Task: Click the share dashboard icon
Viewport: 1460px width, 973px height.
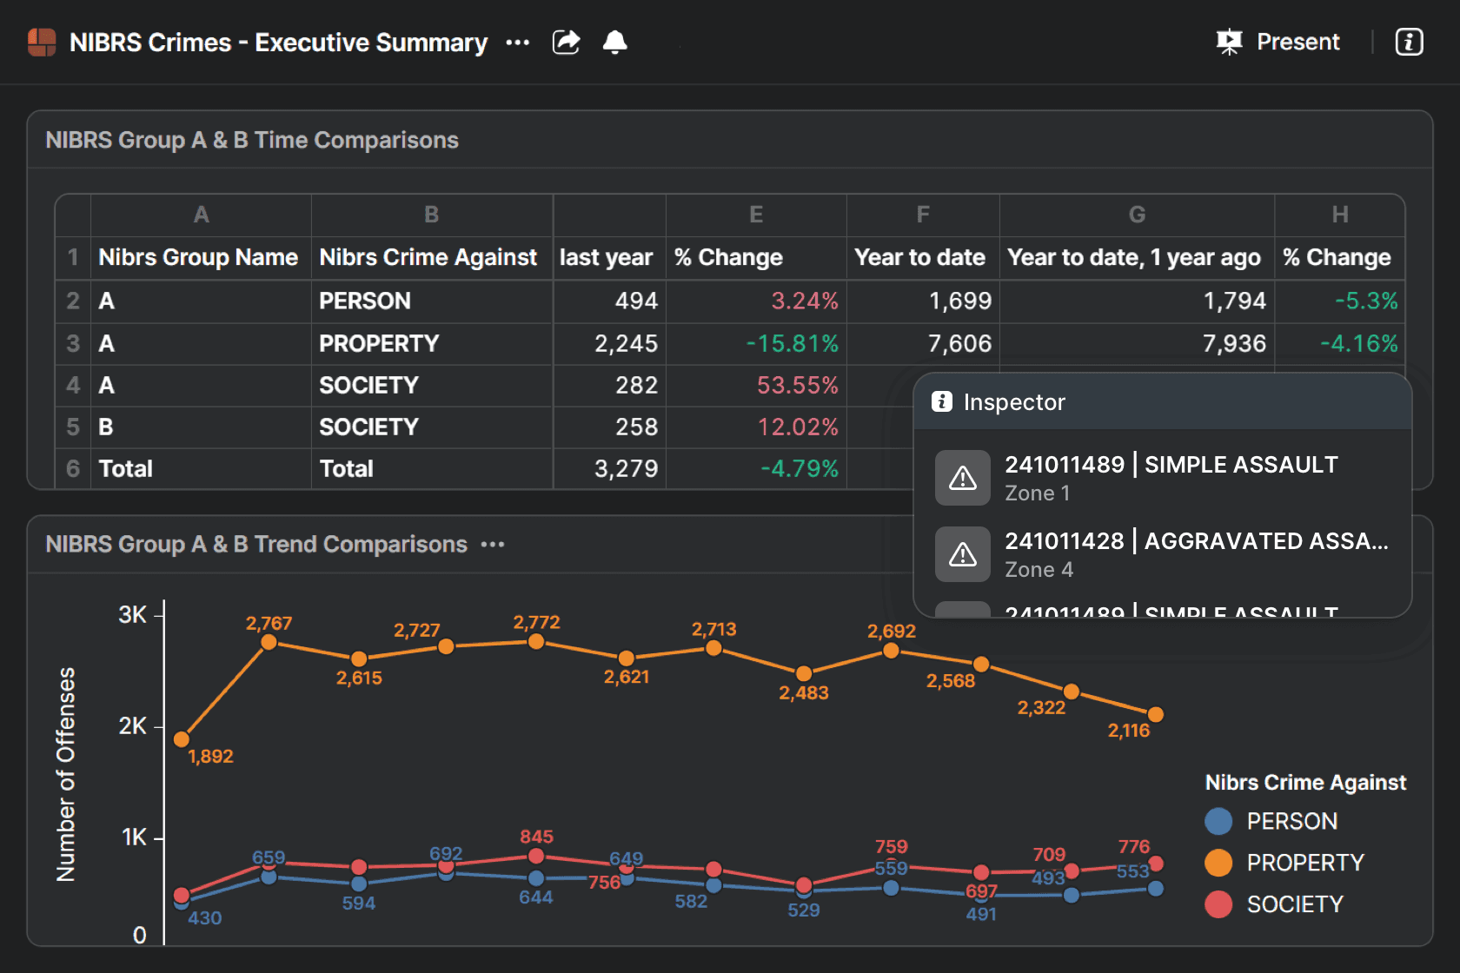Action: pyautogui.click(x=566, y=42)
